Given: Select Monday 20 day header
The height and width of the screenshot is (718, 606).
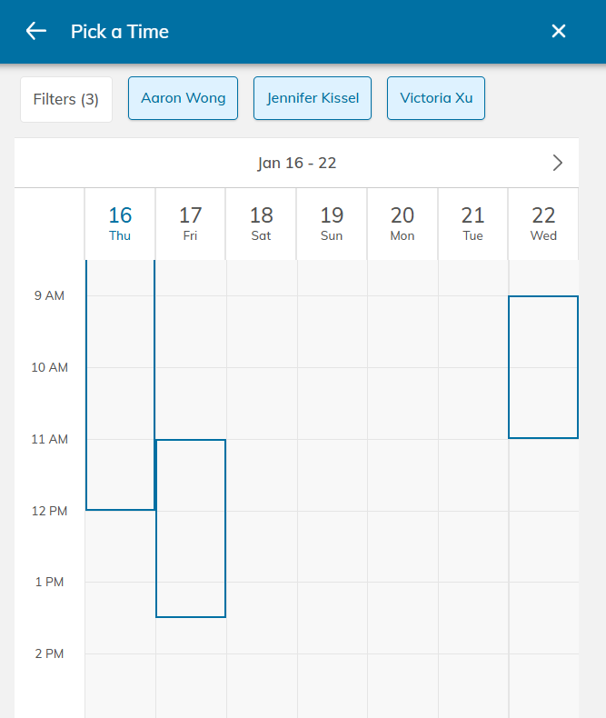Looking at the screenshot, I should pos(402,224).
